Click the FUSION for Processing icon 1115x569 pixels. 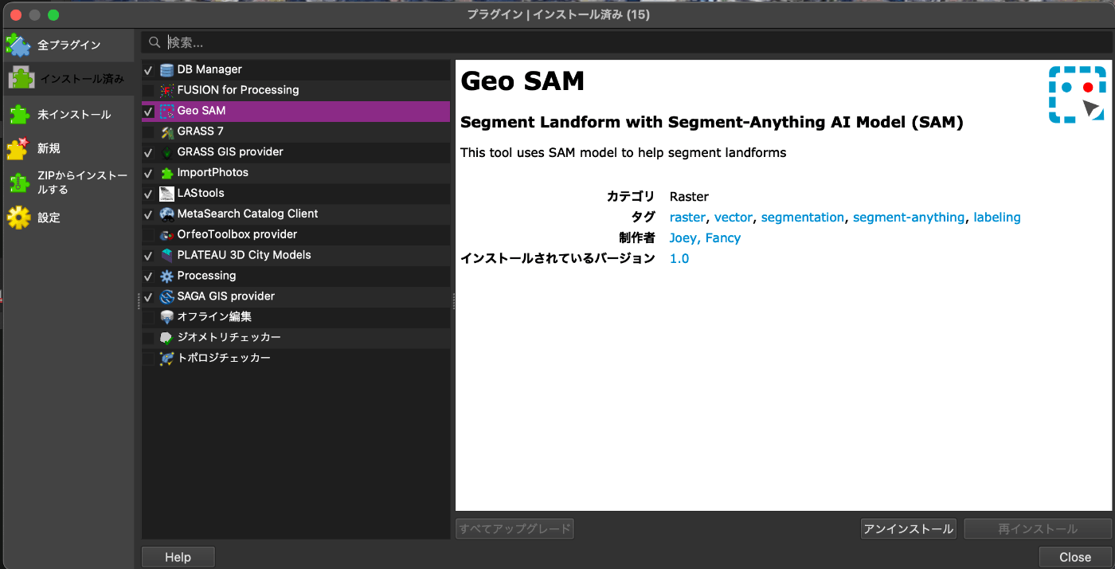pos(166,91)
